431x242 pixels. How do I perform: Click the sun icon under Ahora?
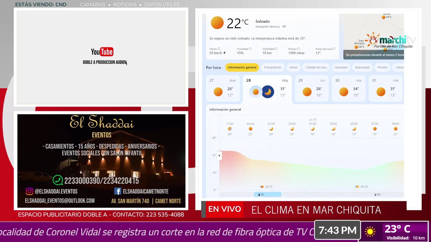pyautogui.click(x=250, y=129)
